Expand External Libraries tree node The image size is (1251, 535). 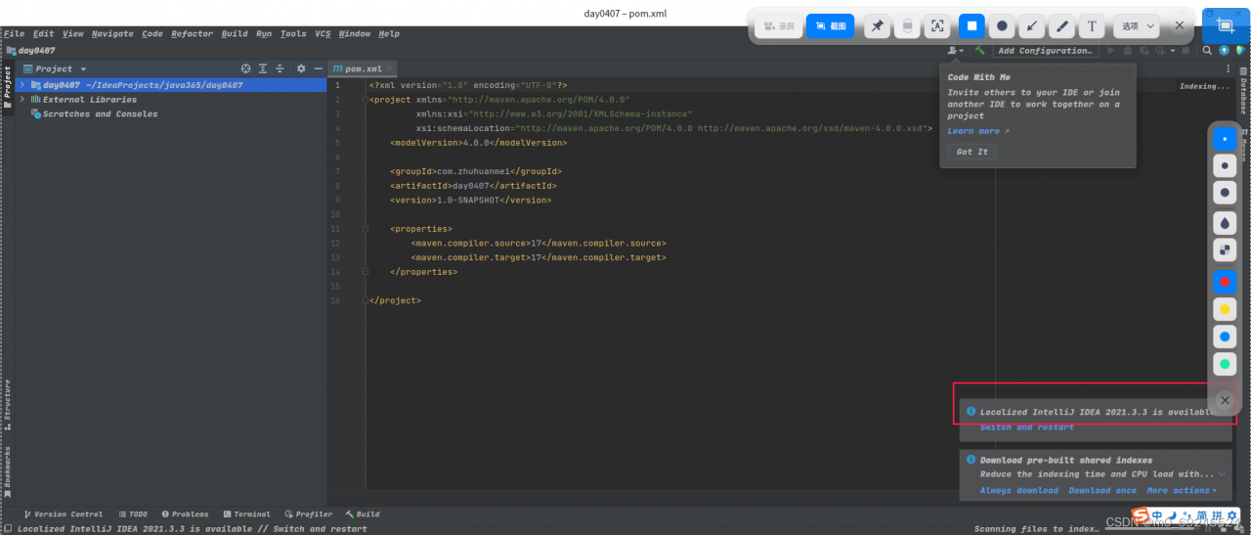pos(22,100)
